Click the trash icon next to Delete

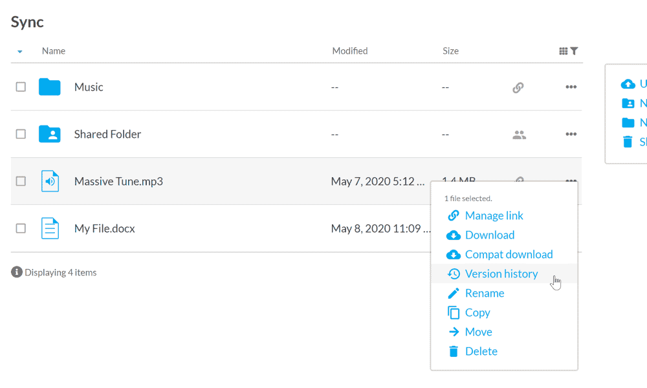(x=454, y=351)
